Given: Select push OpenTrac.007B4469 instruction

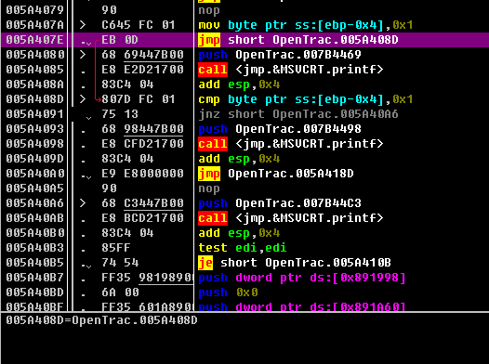Looking at the screenshot, I should click(x=280, y=55).
